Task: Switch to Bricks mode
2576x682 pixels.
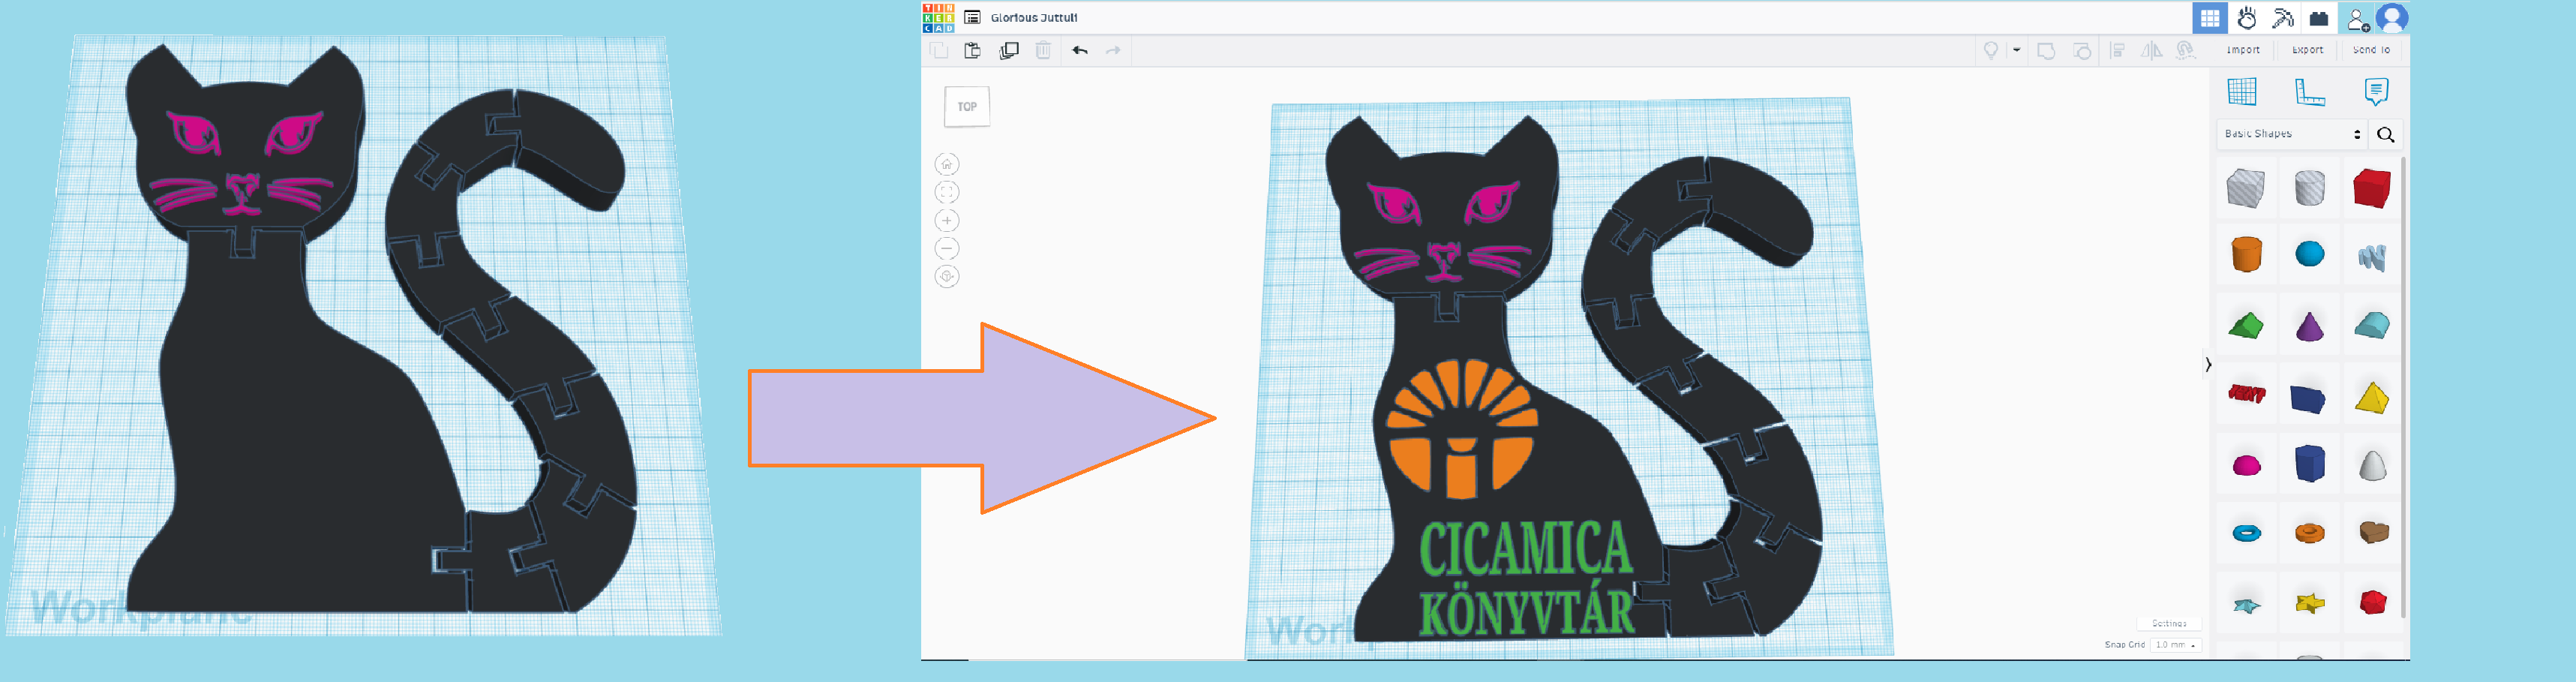Action: [2319, 18]
